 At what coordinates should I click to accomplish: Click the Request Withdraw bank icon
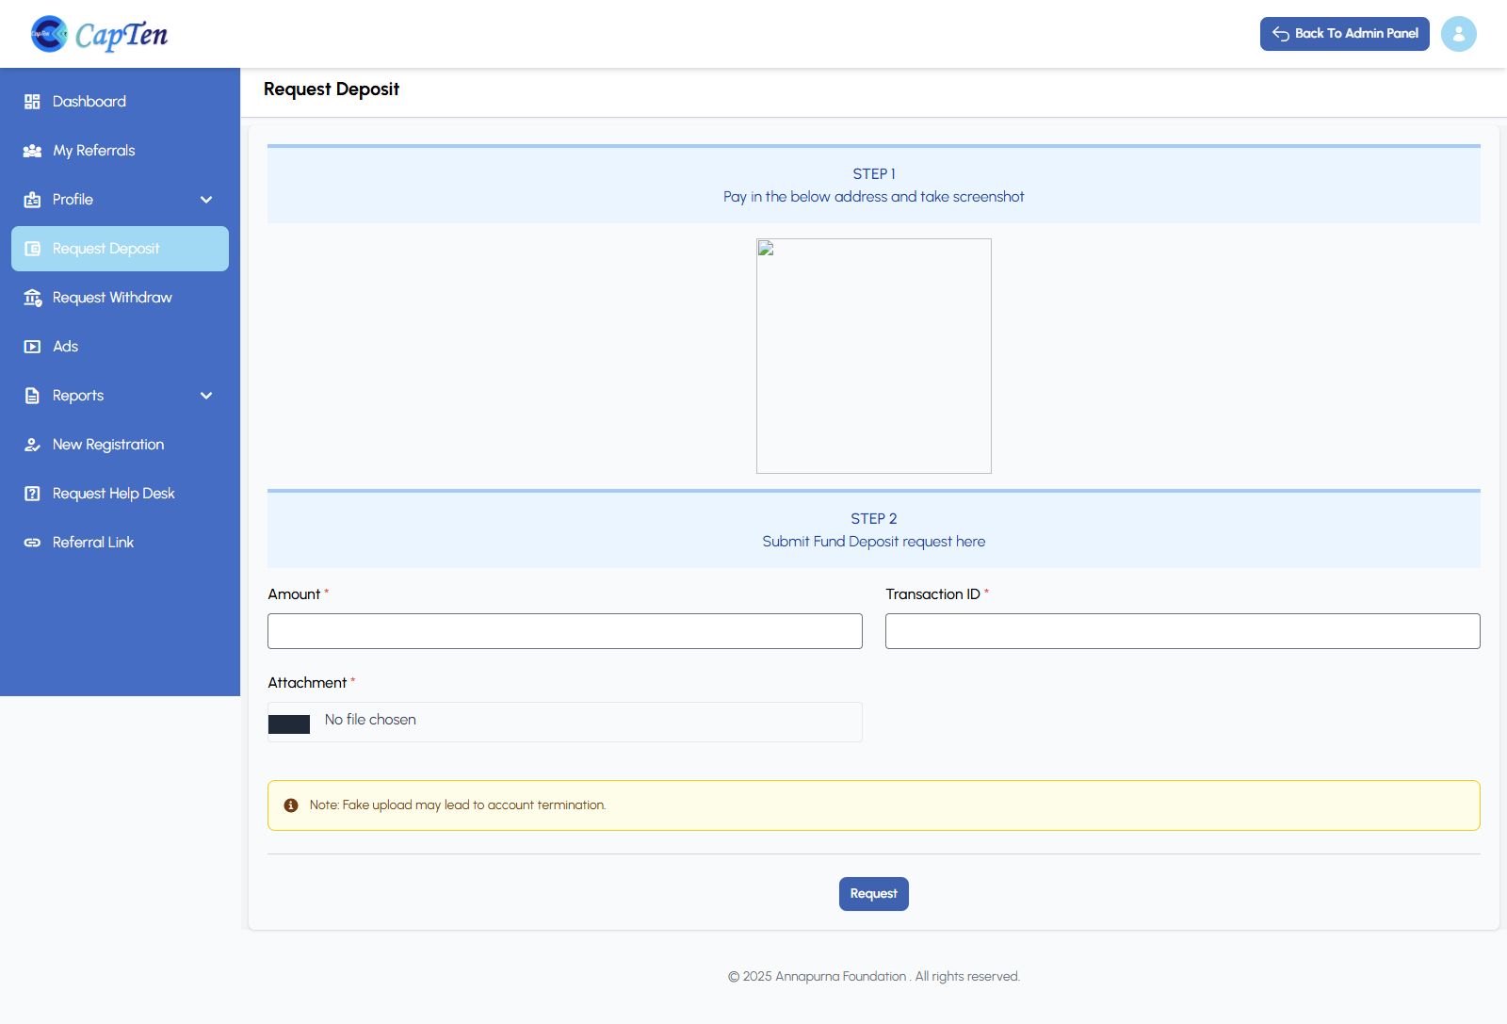coord(32,298)
